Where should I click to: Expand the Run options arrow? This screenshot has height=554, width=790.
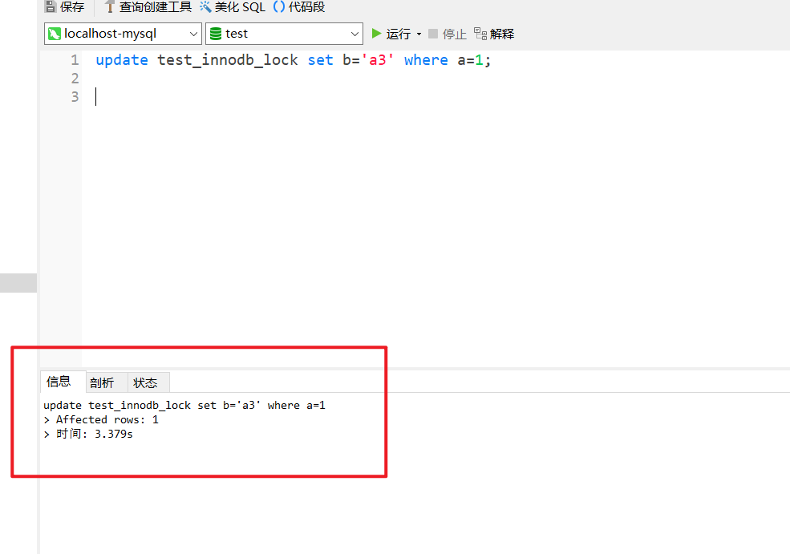[x=419, y=34]
